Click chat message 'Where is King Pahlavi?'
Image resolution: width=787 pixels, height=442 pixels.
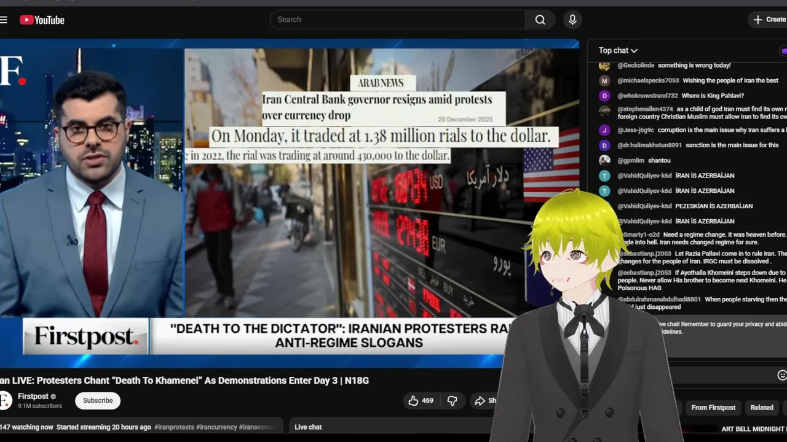713,96
